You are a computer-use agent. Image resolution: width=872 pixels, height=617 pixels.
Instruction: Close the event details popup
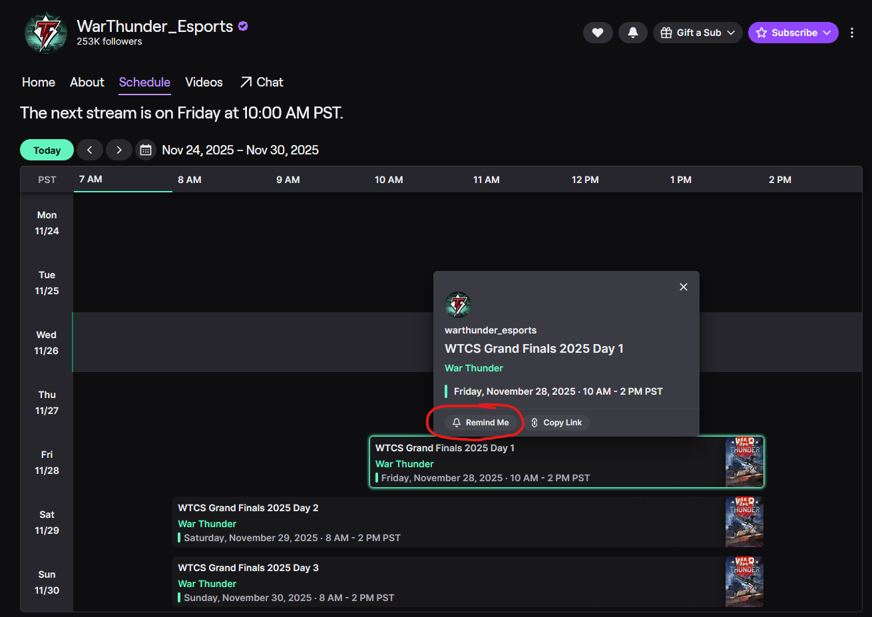click(x=684, y=287)
